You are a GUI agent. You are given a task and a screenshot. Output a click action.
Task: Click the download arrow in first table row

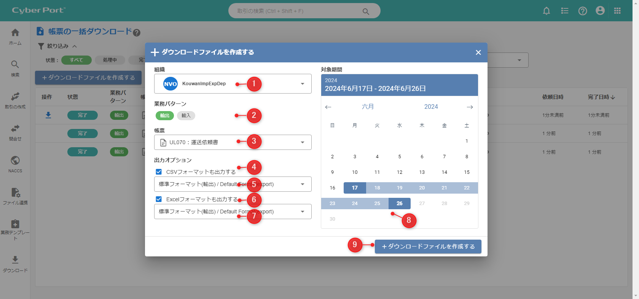tap(48, 115)
